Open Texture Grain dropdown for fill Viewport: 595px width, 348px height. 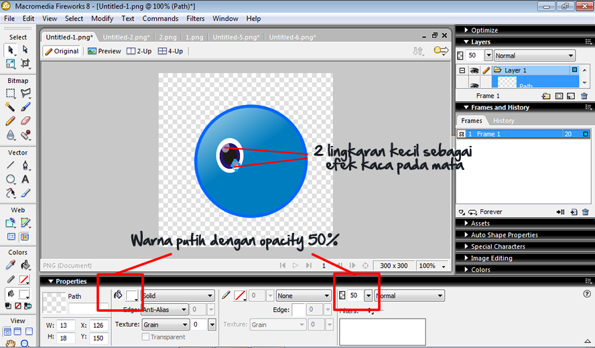[166, 325]
